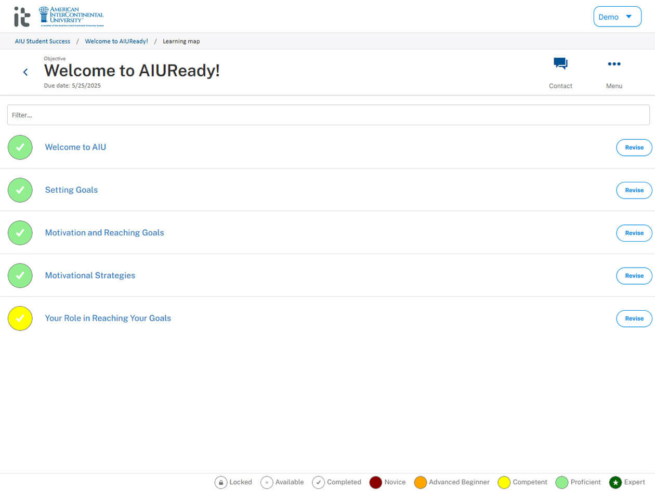Click the Contact chat bubble icon
Image resolution: width=655 pixels, height=491 pixels.
[x=560, y=64]
